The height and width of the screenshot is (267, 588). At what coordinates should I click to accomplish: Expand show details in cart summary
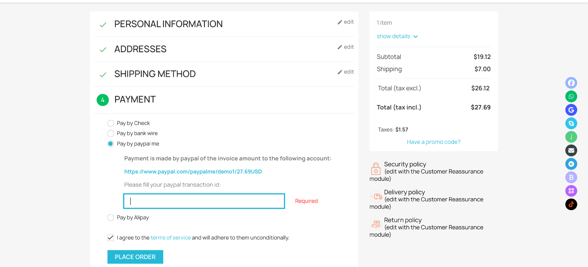tap(397, 36)
